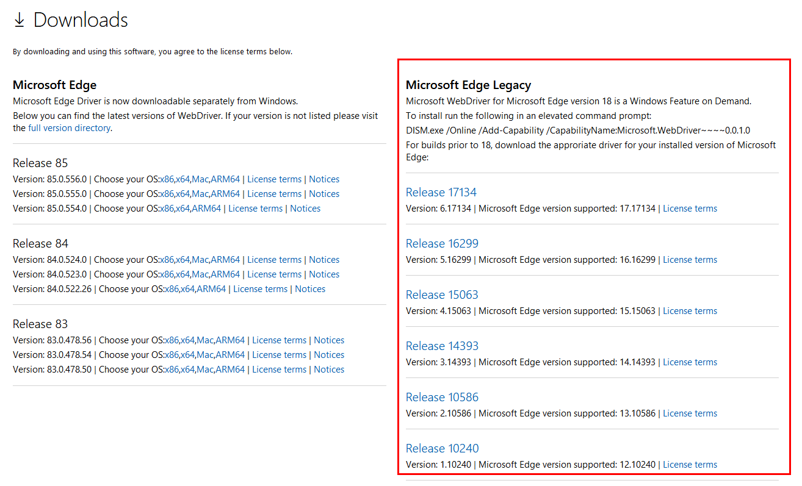This screenshot has width=802, height=486.
Task: Download x86 driver for version 83.0.478.50
Action: point(172,370)
